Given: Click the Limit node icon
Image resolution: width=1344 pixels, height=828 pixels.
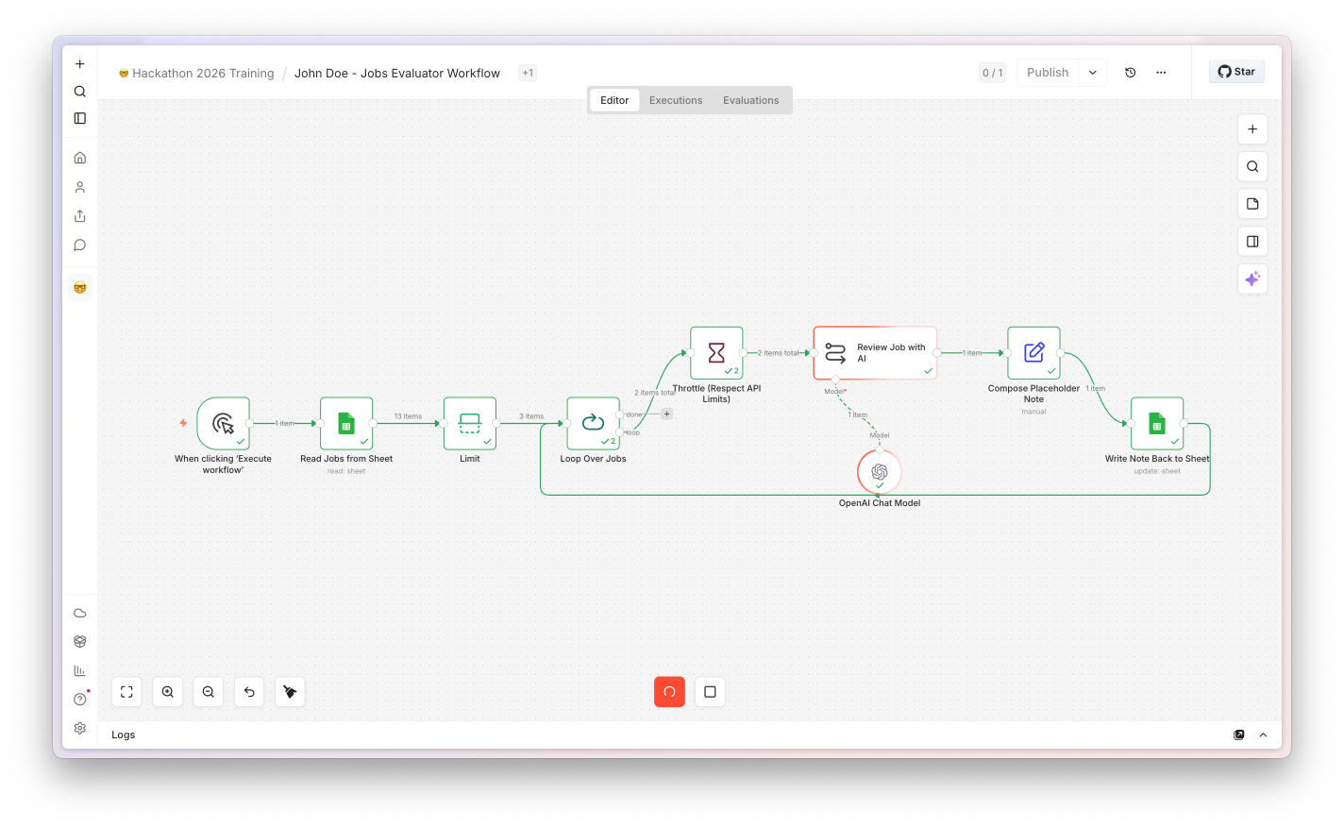Looking at the screenshot, I should coord(470,423).
